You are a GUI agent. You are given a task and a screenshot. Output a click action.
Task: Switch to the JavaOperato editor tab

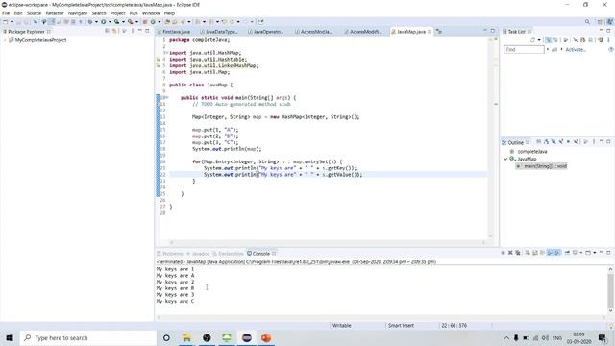pyautogui.click(x=268, y=32)
